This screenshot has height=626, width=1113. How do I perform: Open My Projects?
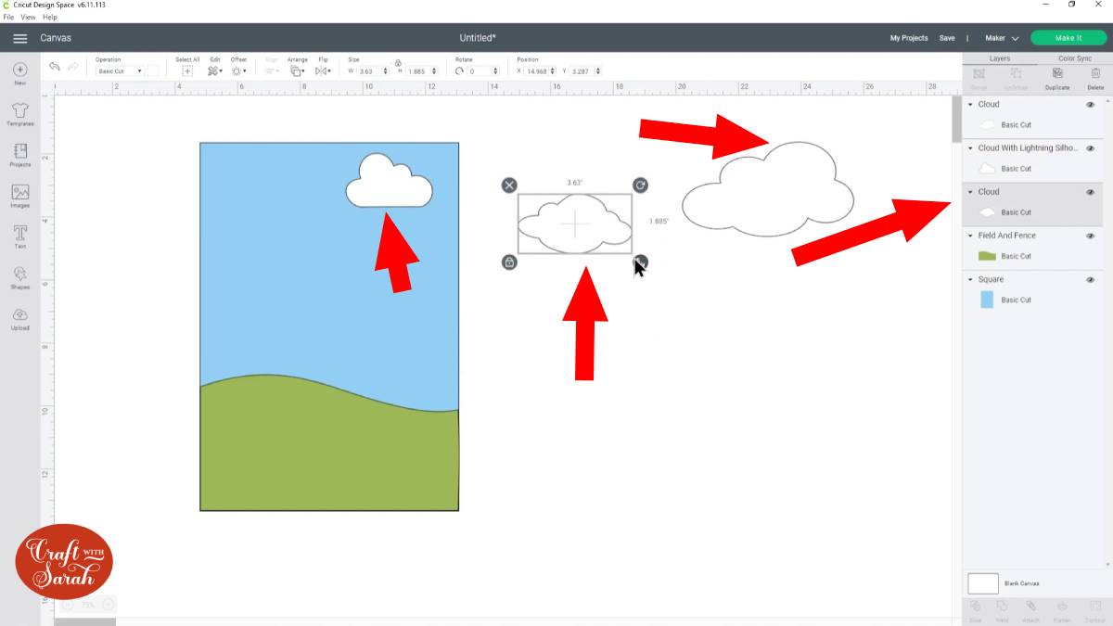pos(909,38)
